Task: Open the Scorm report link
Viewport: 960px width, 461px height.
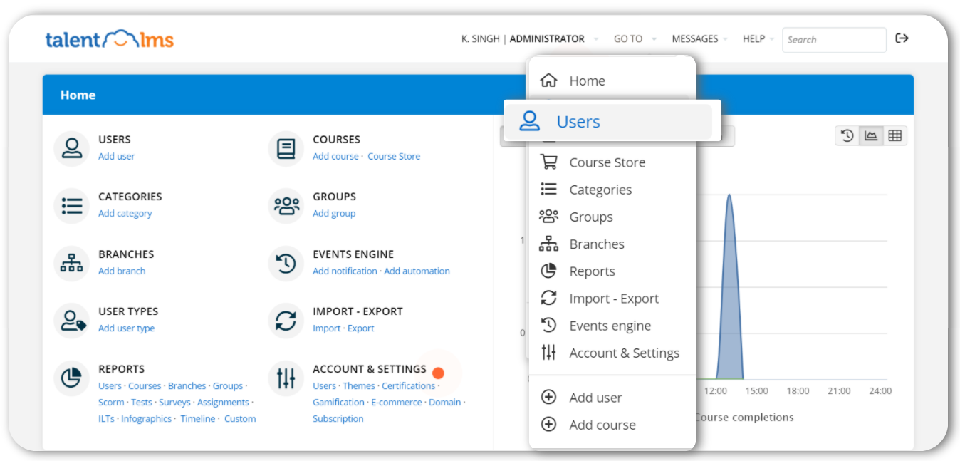Action: coord(111,402)
